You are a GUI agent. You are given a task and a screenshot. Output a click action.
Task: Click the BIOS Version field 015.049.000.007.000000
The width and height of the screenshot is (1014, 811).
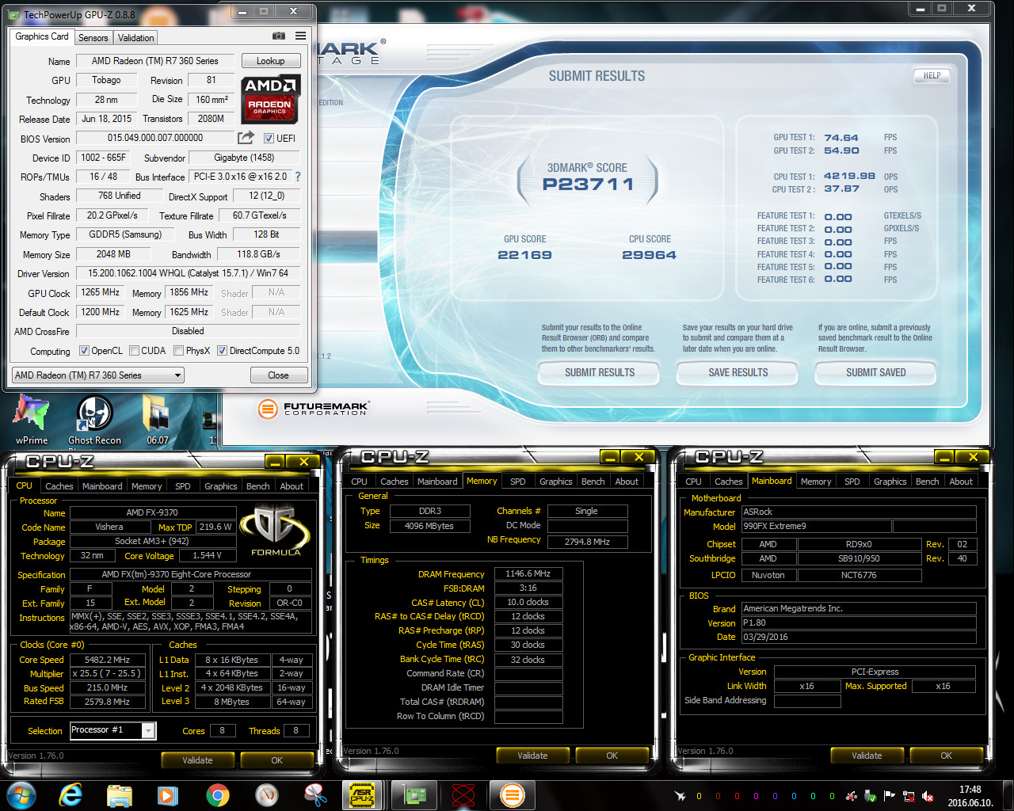(x=155, y=138)
